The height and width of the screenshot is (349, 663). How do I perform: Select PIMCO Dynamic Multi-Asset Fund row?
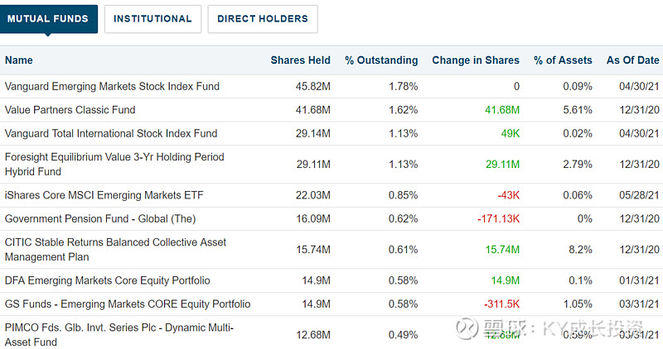(x=119, y=334)
